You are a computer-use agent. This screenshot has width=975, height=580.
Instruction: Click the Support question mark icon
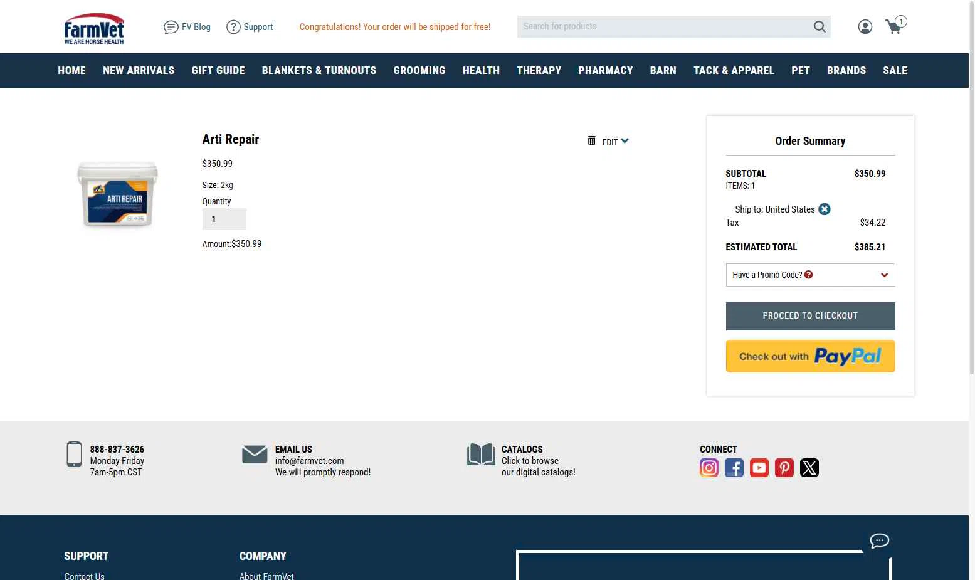tap(233, 27)
